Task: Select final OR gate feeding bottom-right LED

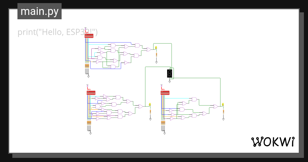Action: pyautogui.click(x=216, y=106)
